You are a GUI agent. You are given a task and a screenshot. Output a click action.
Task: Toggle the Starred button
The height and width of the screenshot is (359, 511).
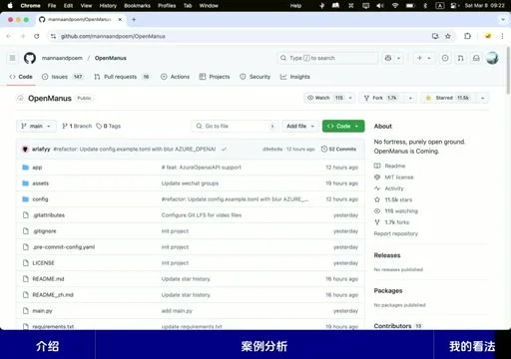coord(448,98)
